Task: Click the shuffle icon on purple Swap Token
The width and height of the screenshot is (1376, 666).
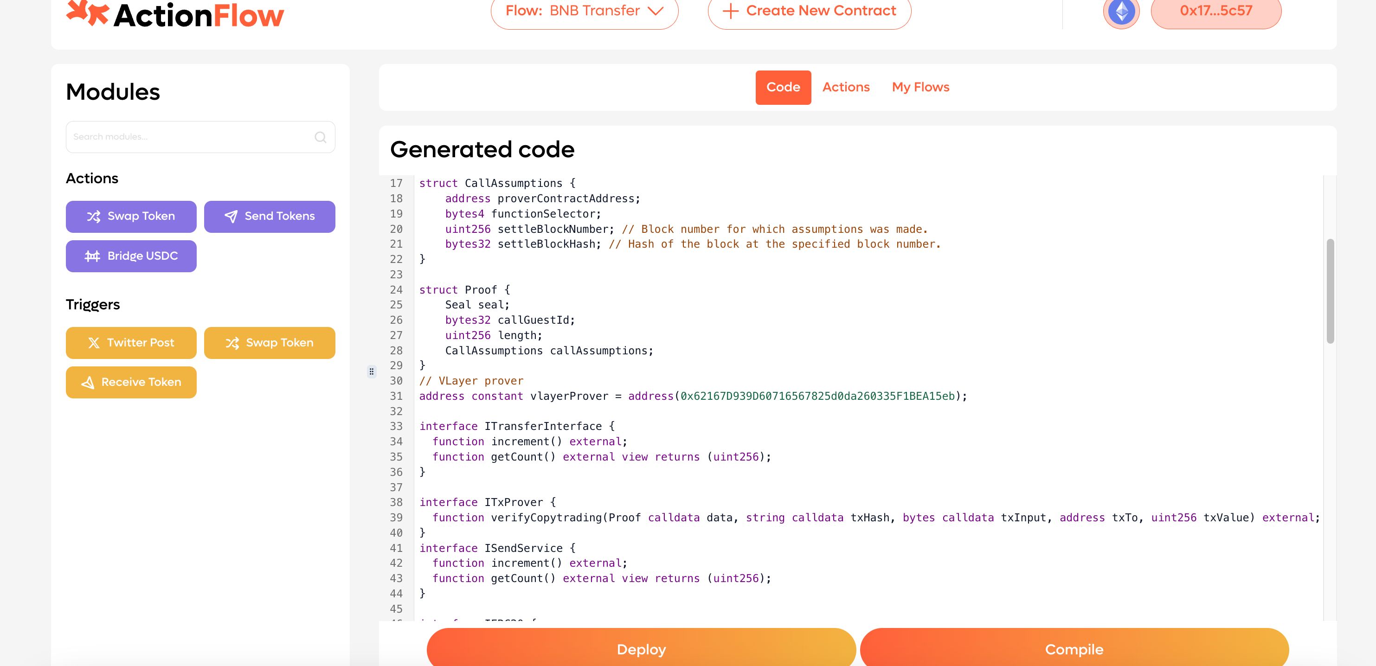Action: click(93, 216)
